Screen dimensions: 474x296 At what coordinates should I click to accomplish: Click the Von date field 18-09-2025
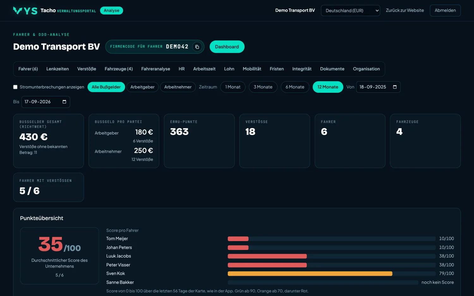pos(378,87)
